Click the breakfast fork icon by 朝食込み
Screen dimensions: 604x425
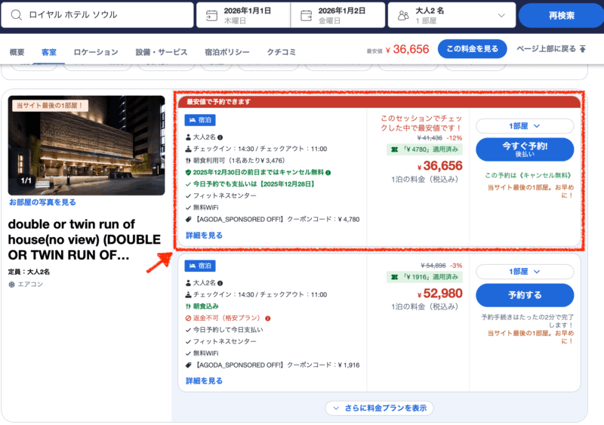(x=188, y=306)
